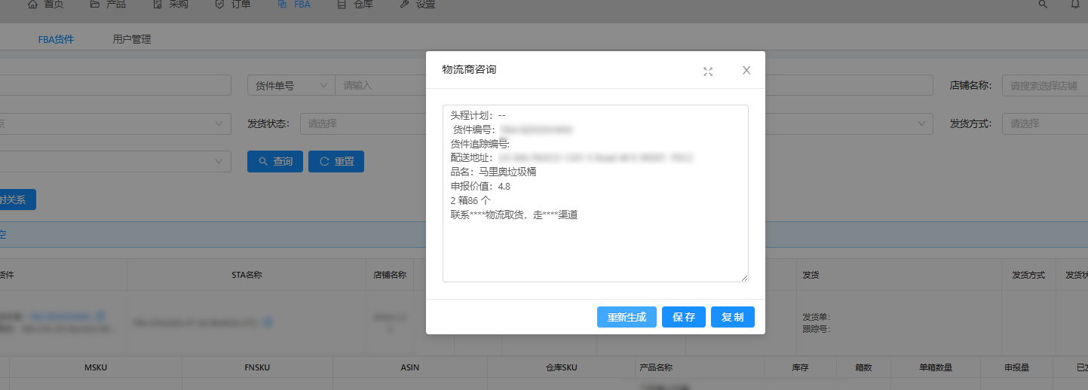Image resolution: width=1088 pixels, height=390 pixels.
Task: Open the 发货方式 dropdown
Action: (1044, 123)
